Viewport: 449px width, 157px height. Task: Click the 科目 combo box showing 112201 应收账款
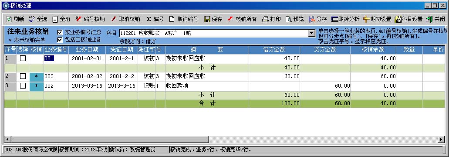pos(217,33)
